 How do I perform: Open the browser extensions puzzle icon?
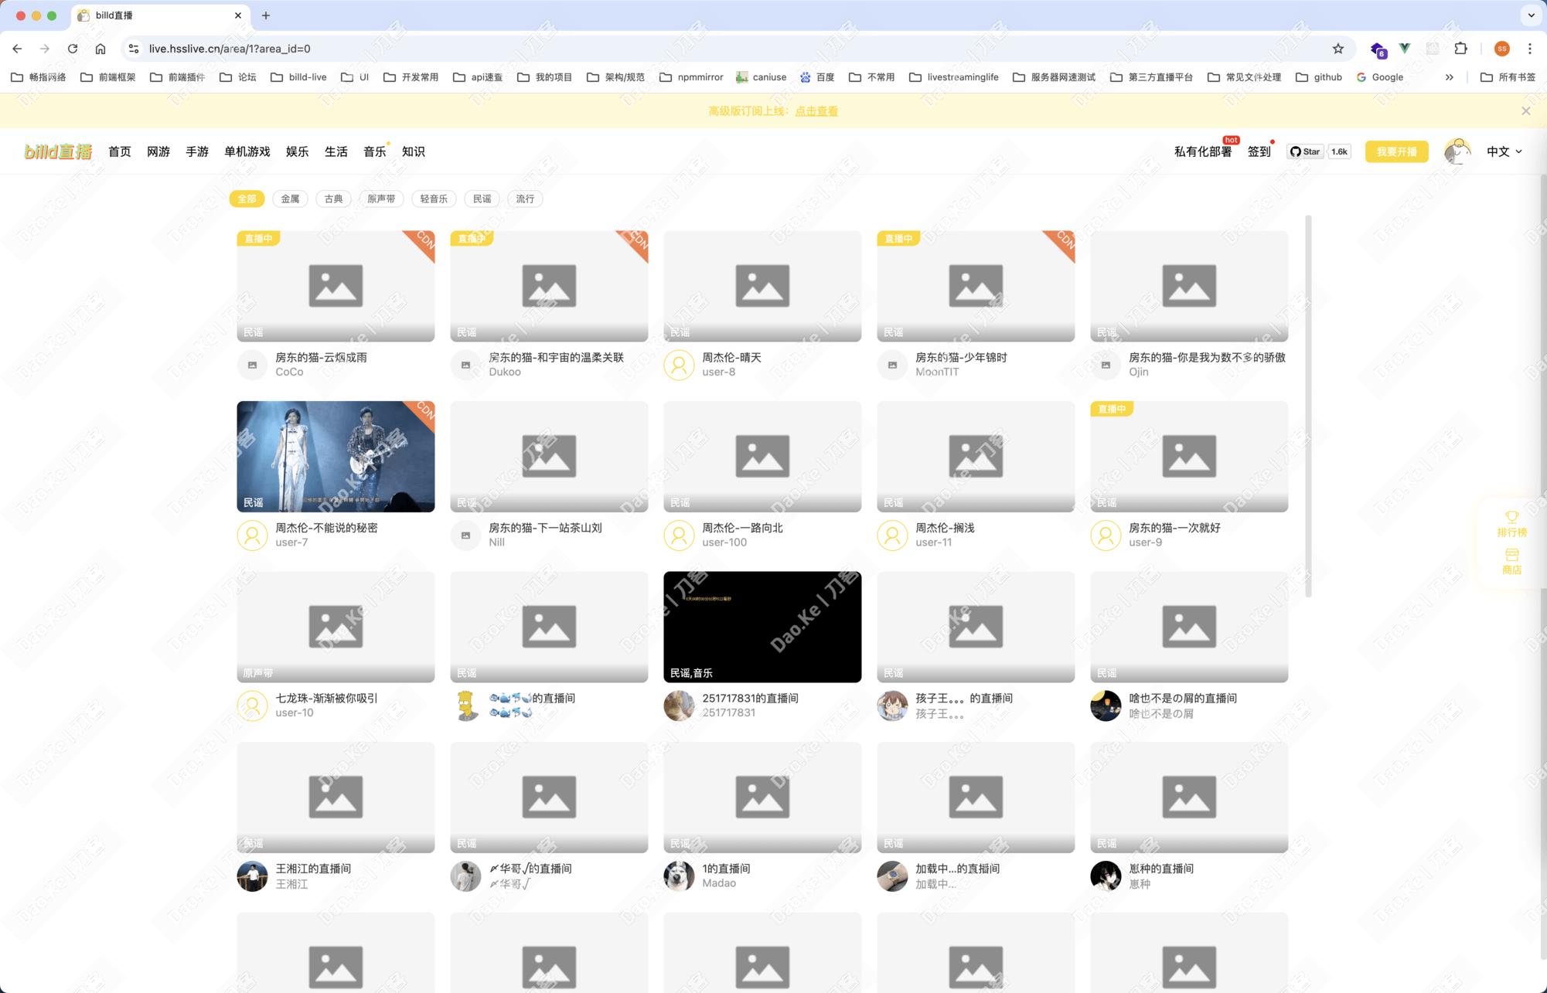1460,49
